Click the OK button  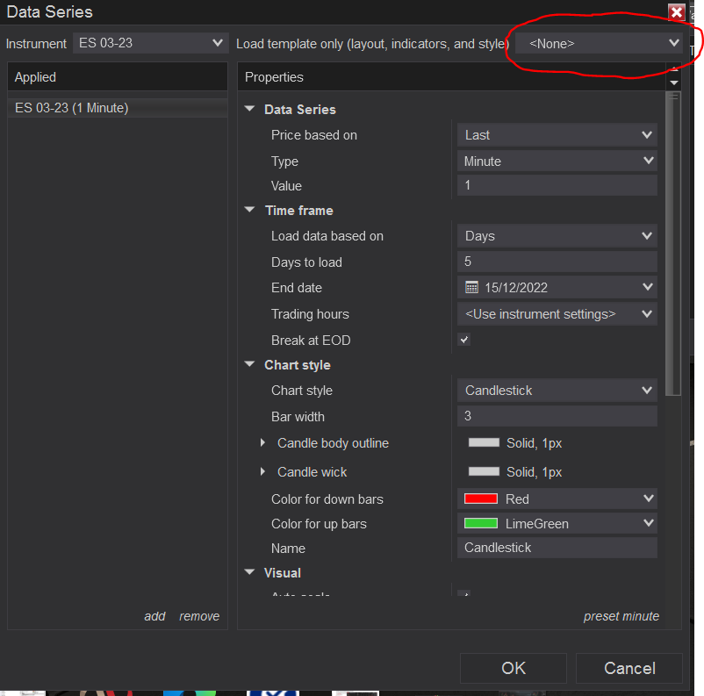(514, 668)
